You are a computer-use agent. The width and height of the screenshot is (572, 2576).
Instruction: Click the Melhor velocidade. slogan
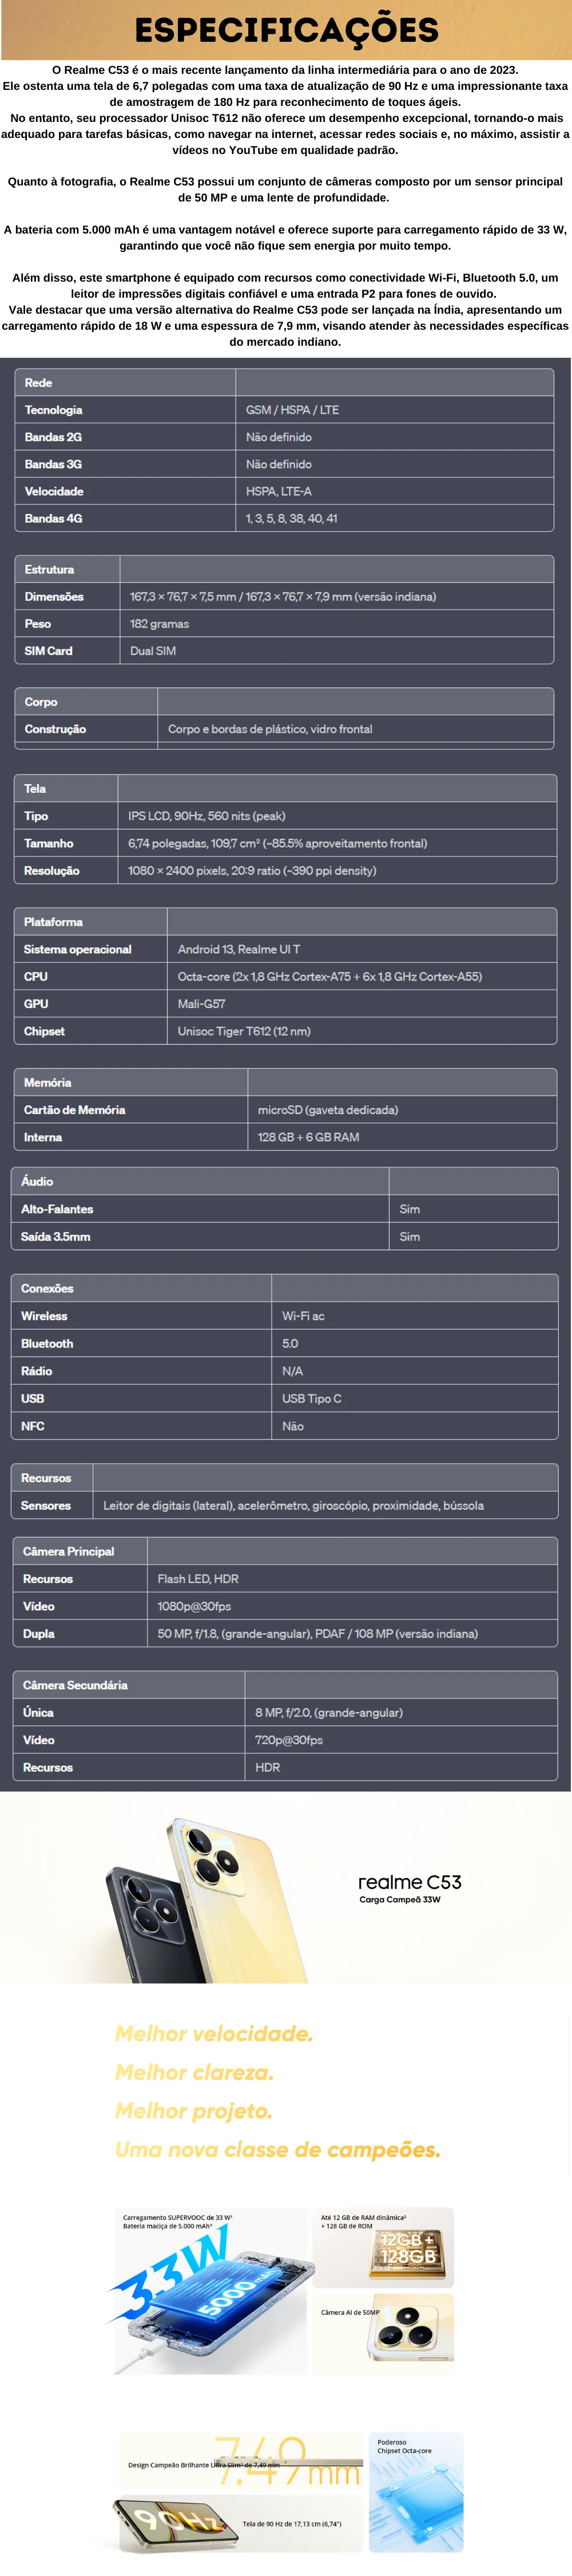214,2033
